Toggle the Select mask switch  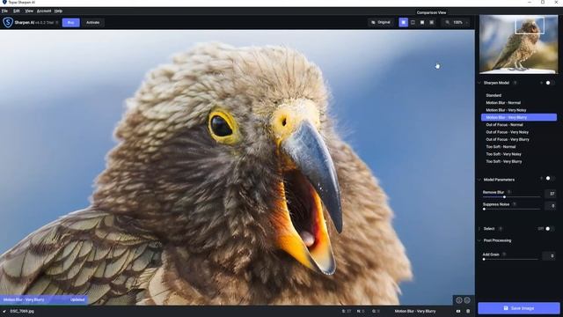[549, 229]
